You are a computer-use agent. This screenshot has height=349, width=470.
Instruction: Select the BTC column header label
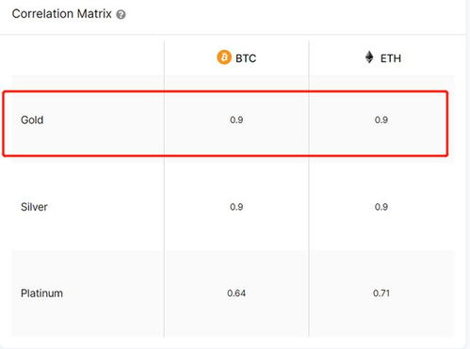pos(246,58)
